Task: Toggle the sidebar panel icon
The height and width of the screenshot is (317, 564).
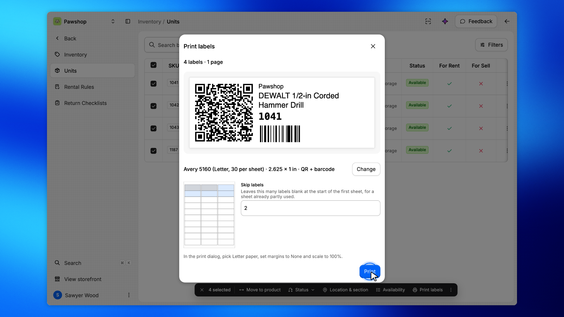Action: (128, 21)
